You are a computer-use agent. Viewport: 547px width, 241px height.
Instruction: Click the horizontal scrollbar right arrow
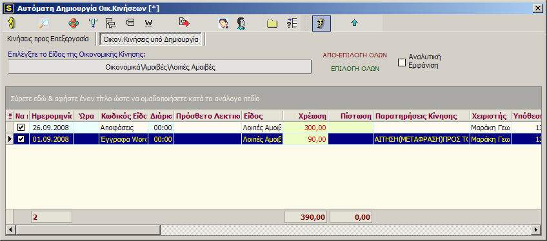tap(537, 229)
